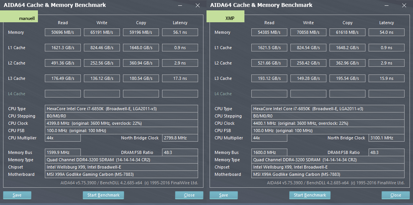Click L2 Cache write 252.56 GB/s
The image size is (413, 205).
point(102,63)
